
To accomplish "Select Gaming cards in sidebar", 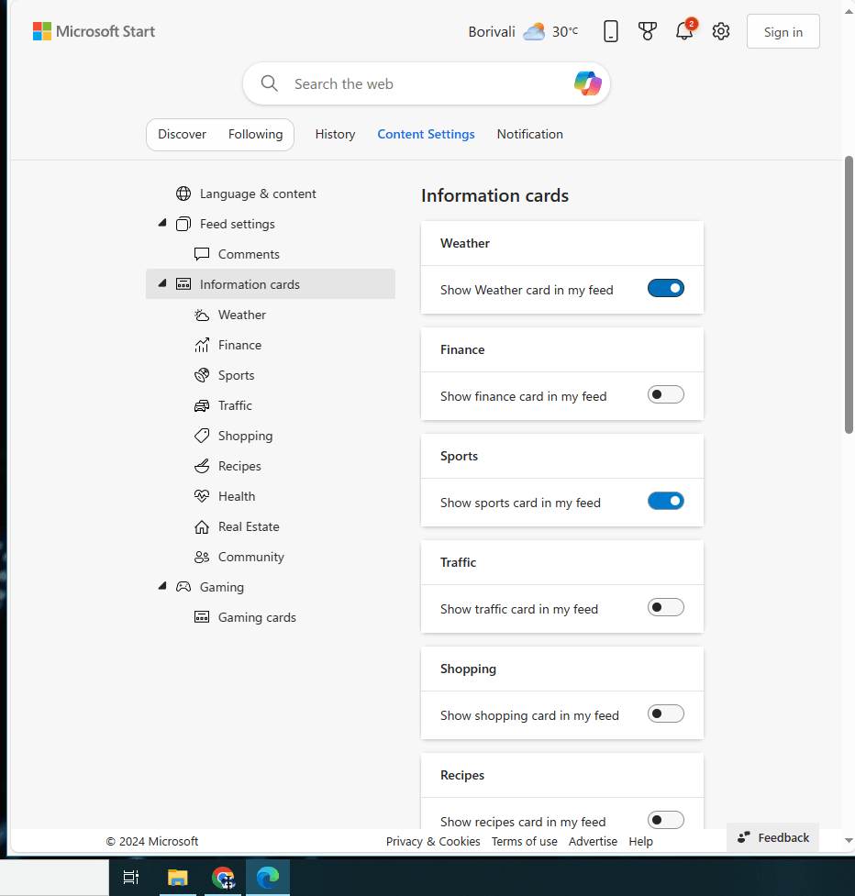I will tap(271, 617).
